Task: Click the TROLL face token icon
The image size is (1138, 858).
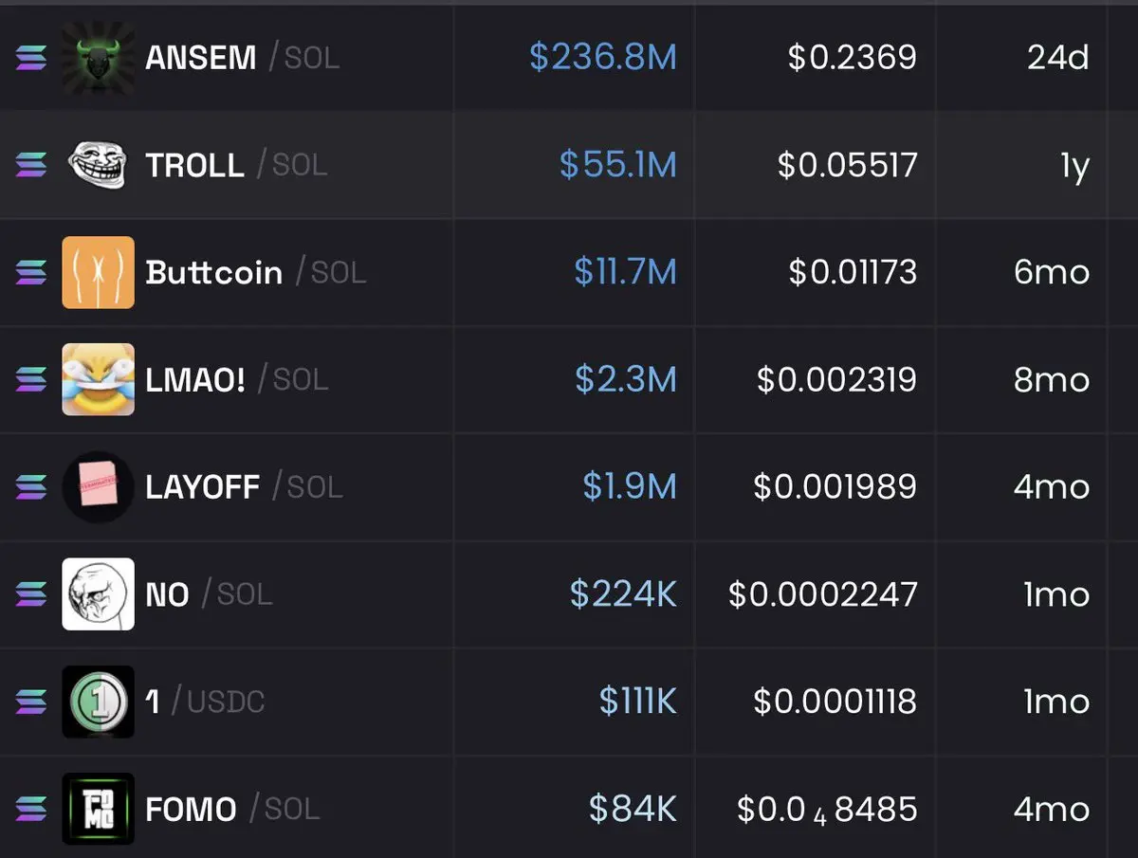Action: pos(98,165)
